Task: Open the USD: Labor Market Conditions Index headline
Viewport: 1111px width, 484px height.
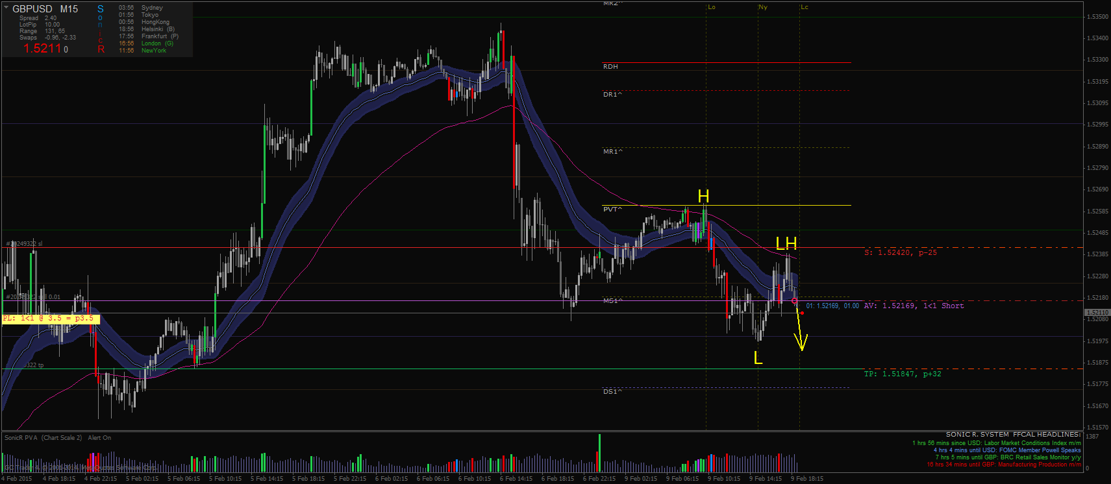Action: 996,443
